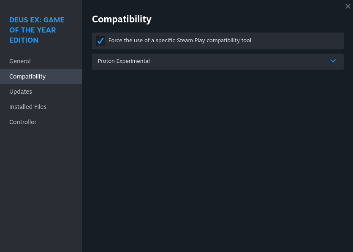Click the Compatibility heading area
This screenshot has height=252, width=353.
[122, 19]
